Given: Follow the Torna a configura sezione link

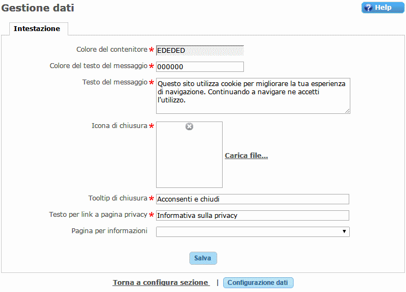Looking at the screenshot, I should [160, 283].
